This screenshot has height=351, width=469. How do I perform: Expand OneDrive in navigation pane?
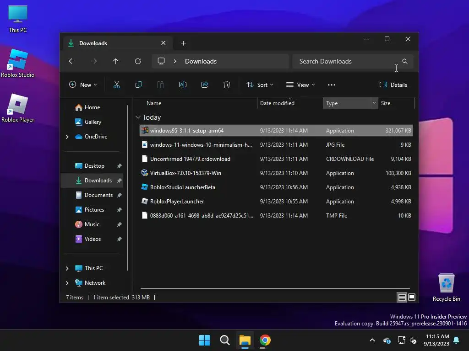point(67,137)
